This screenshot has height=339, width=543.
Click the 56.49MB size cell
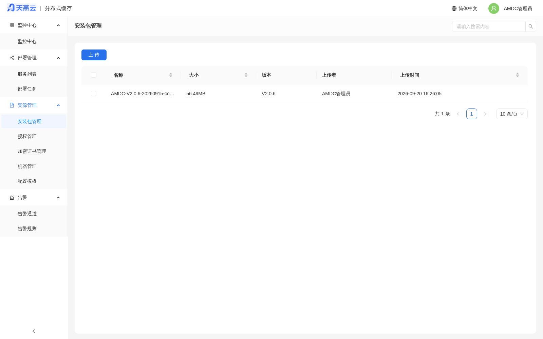tap(196, 94)
